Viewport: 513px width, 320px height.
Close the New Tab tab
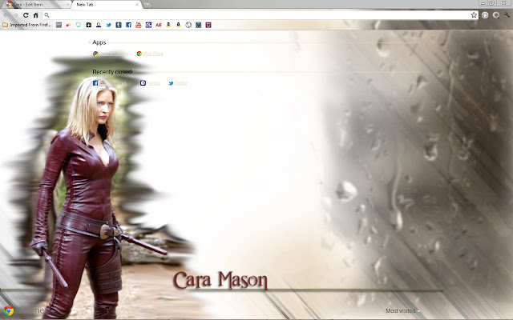137,5
